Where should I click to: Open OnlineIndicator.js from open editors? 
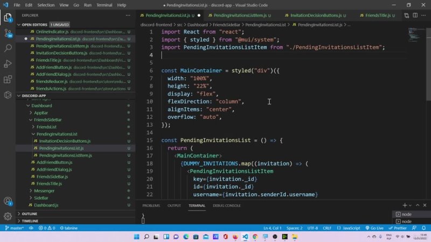[75, 32]
